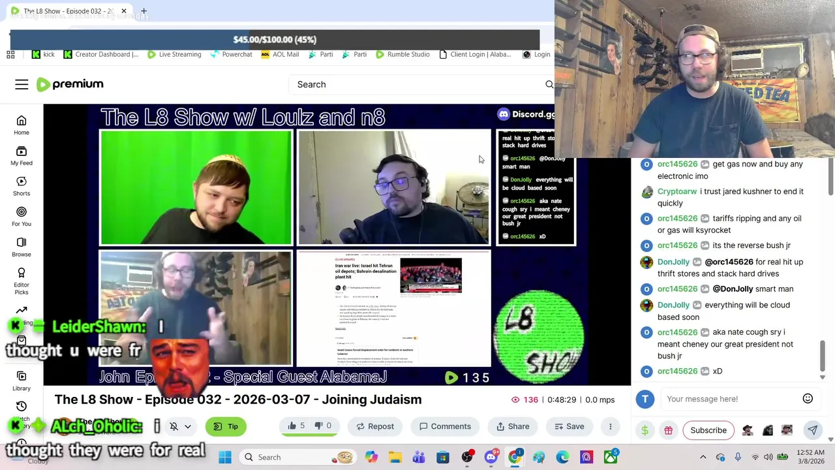The height and width of the screenshot is (470, 835).
Task: Open Library in sidebar
Action: point(22,381)
